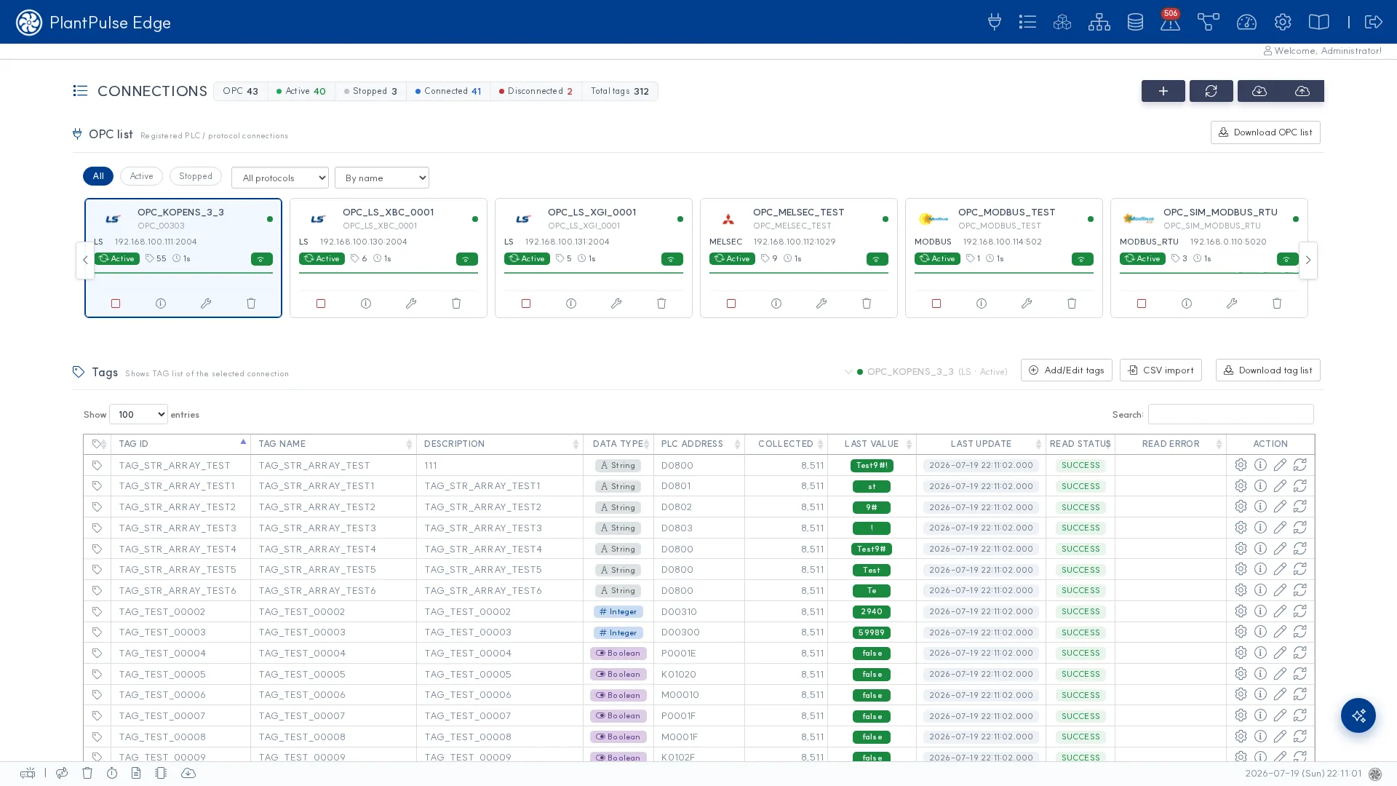Delete OPC_KOPENS_3_3 via trash icon
Viewport: 1397px width, 786px height.
pyautogui.click(x=251, y=303)
